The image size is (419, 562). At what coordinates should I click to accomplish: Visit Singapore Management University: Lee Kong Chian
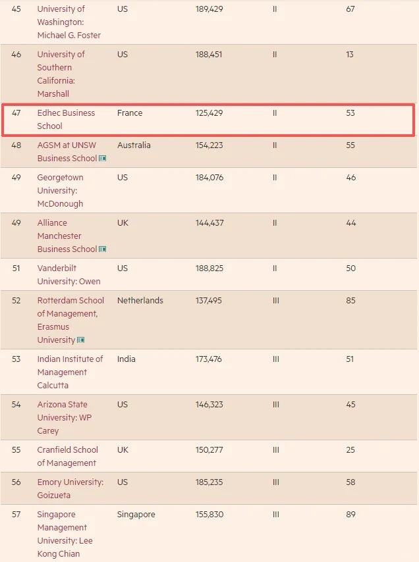(x=65, y=534)
